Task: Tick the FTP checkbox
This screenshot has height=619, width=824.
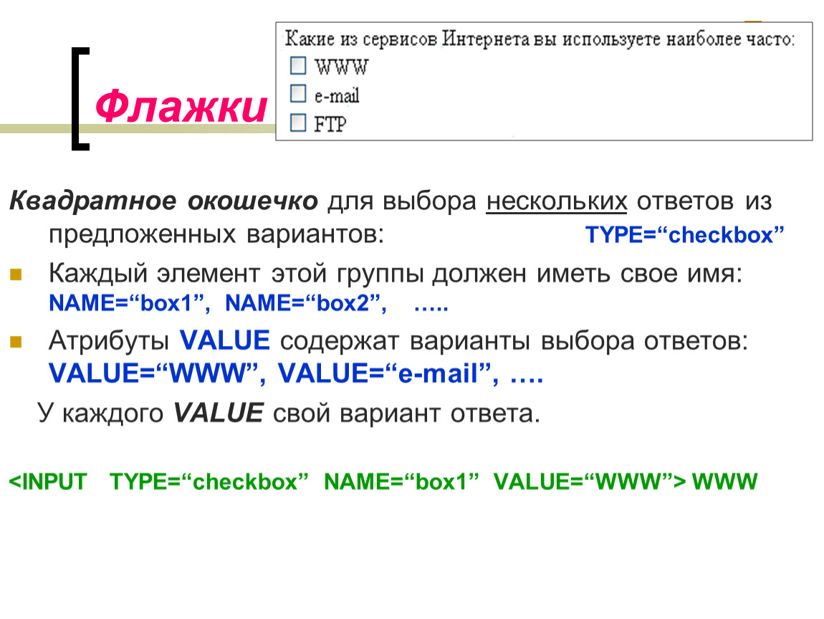Action: [x=298, y=123]
